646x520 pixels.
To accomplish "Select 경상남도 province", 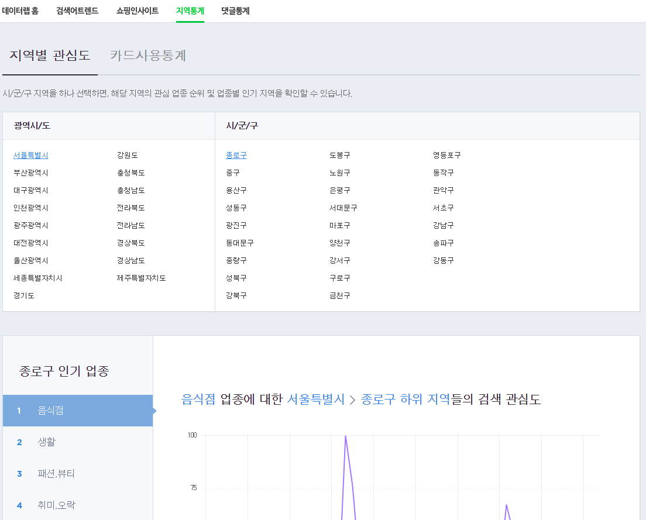I will [x=130, y=261].
